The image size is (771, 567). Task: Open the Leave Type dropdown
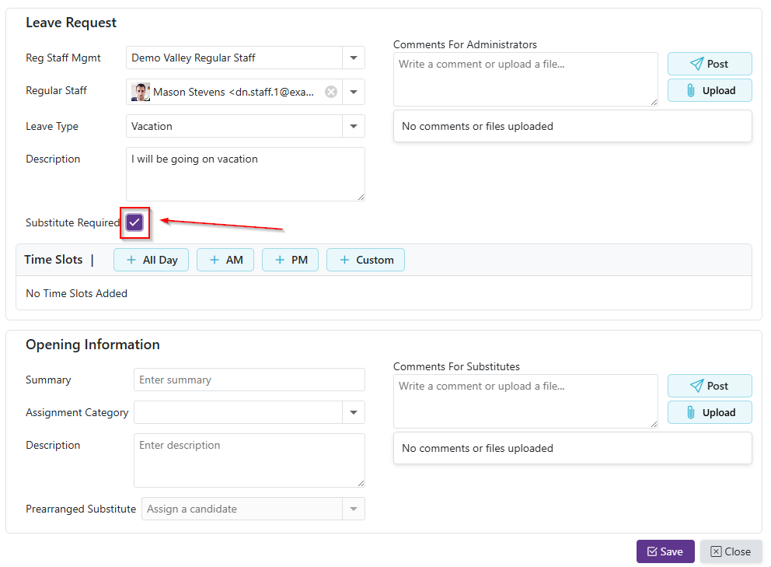coord(354,126)
